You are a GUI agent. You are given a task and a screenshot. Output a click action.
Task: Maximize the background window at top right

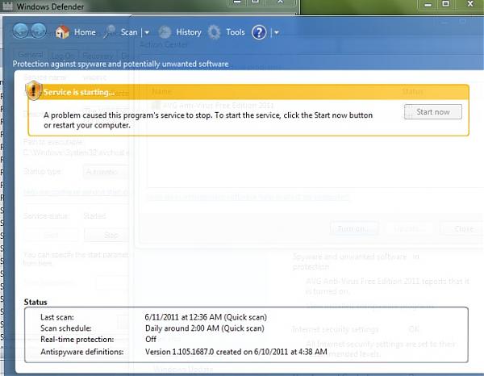click(446, 4)
